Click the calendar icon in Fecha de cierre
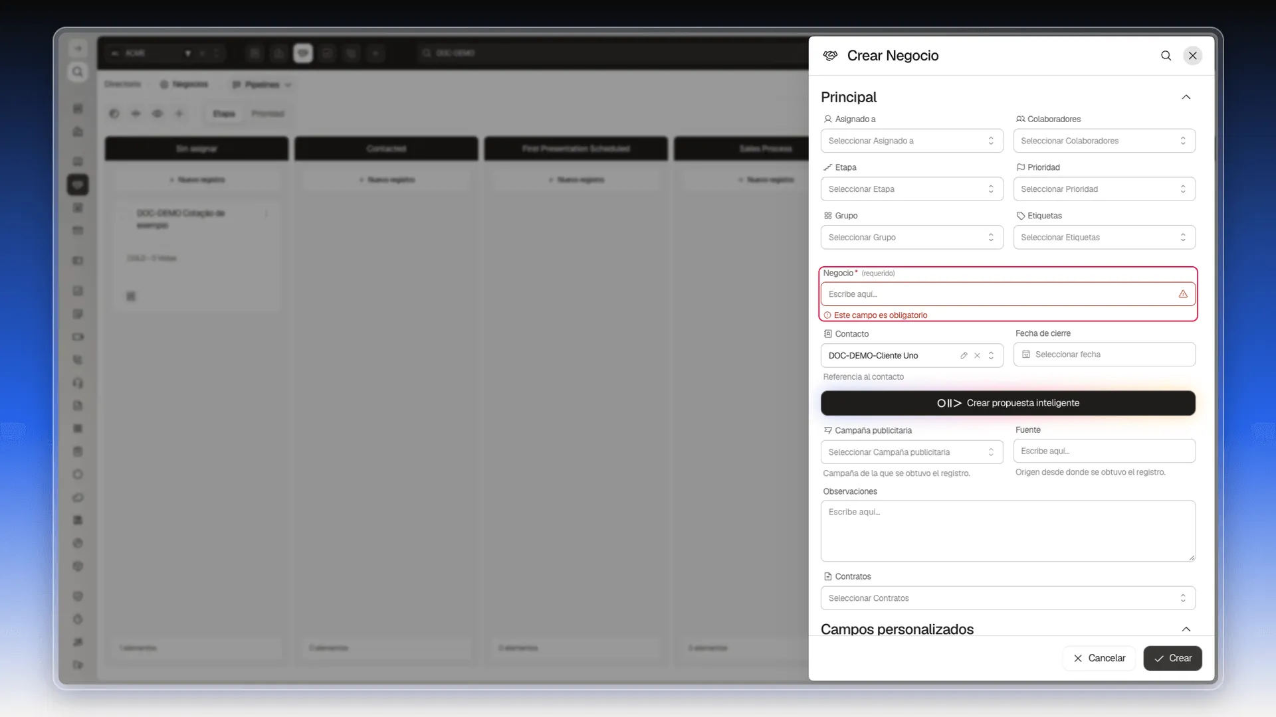1276x717 pixels. click(x=1026, y=355)
